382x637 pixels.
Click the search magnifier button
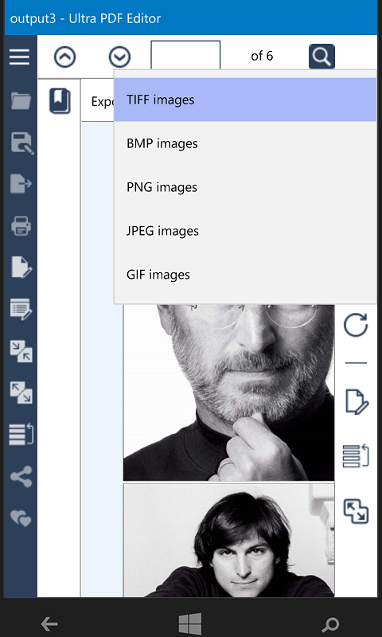[x=322, y=56]
